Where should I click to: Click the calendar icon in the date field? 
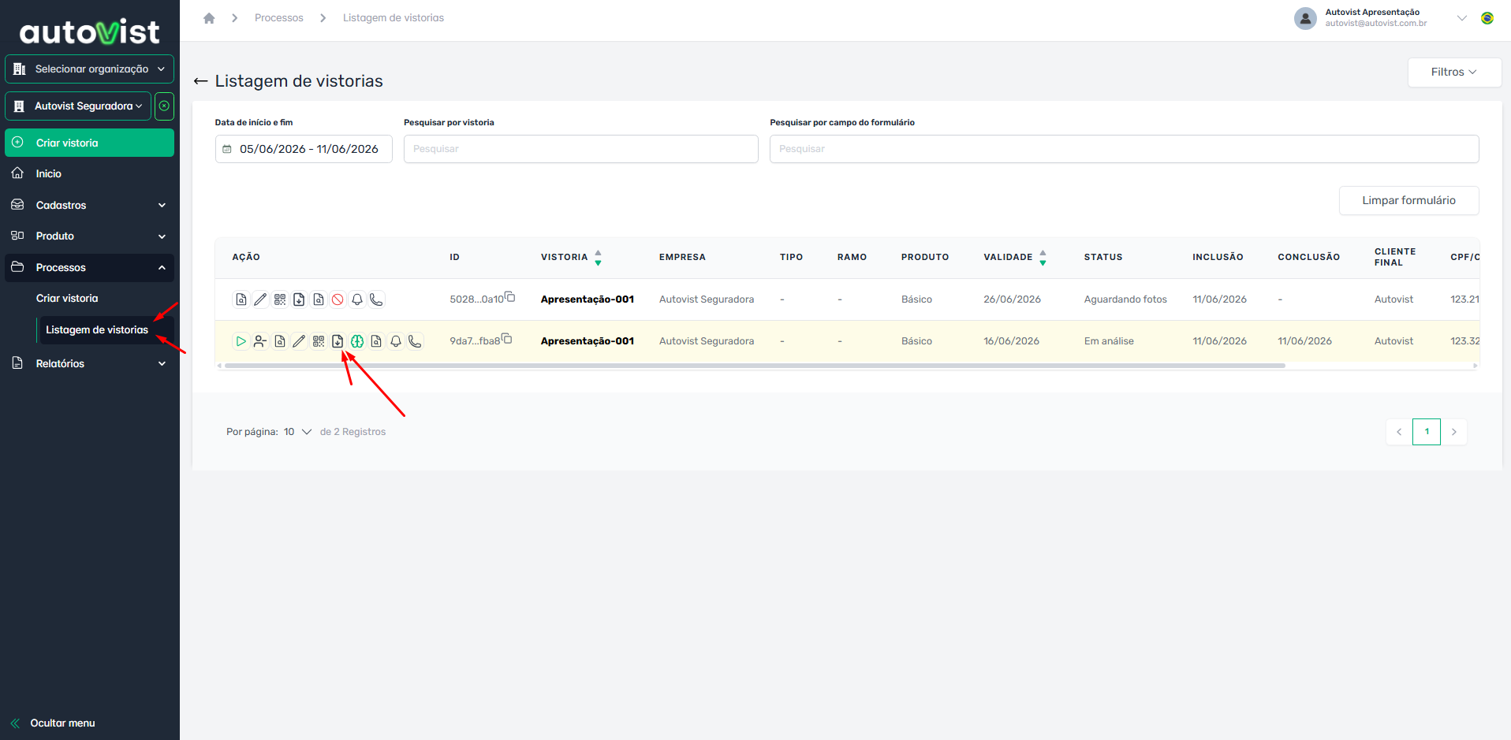point(227,149)
